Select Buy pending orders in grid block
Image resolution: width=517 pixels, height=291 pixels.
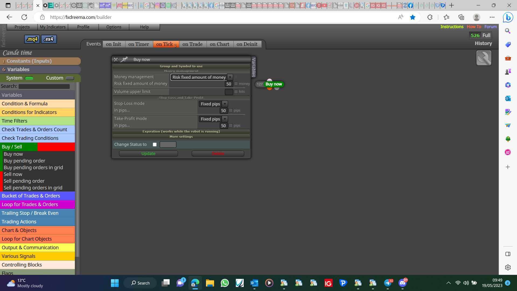click(x=33, y=168)
